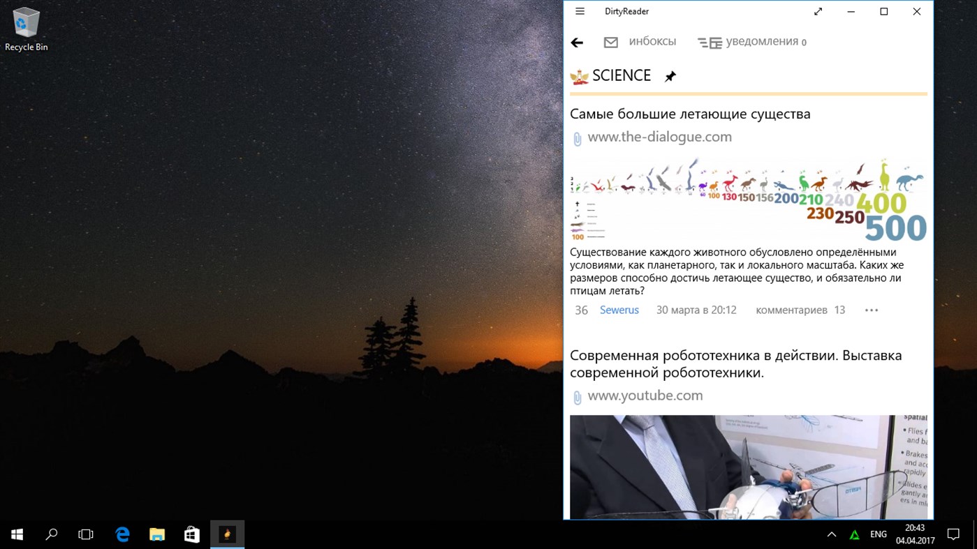
Task: Click the back arrow in DirtyReader
Action: click(577, 42)
